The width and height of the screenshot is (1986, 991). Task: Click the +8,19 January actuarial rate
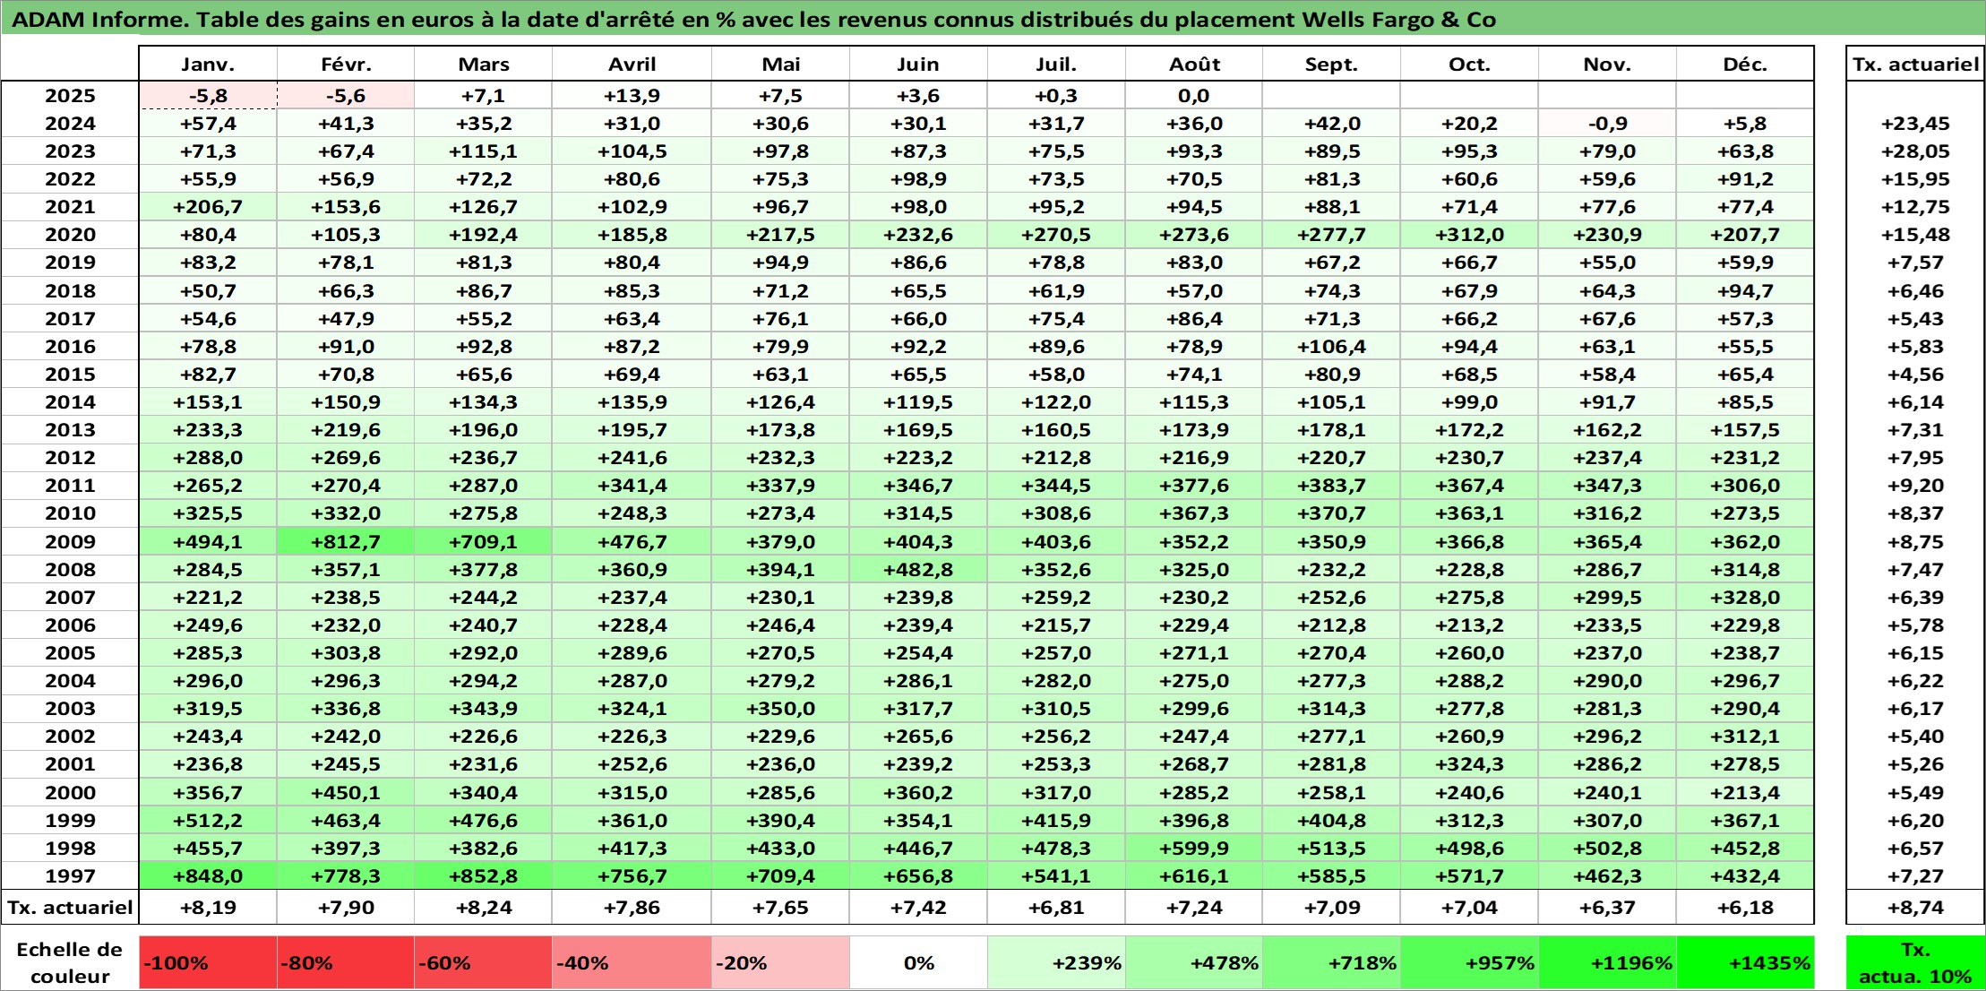pyautogui.click(x=208, y=907)
